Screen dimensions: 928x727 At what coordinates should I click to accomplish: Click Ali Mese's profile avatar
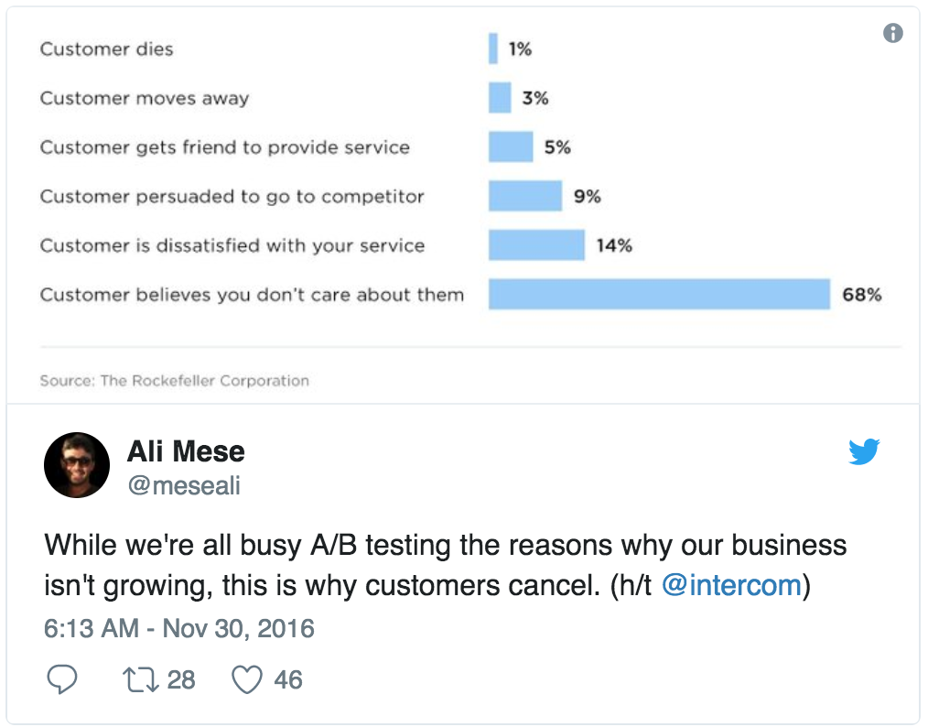[77, 465]
